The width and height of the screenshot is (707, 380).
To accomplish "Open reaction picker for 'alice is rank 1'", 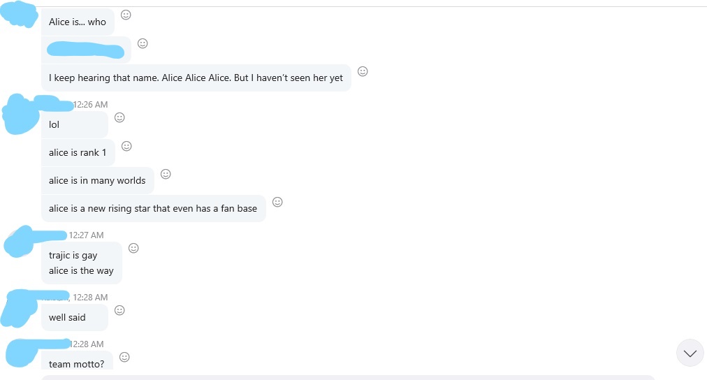I will pyautogui.click(x=126, y=146).
